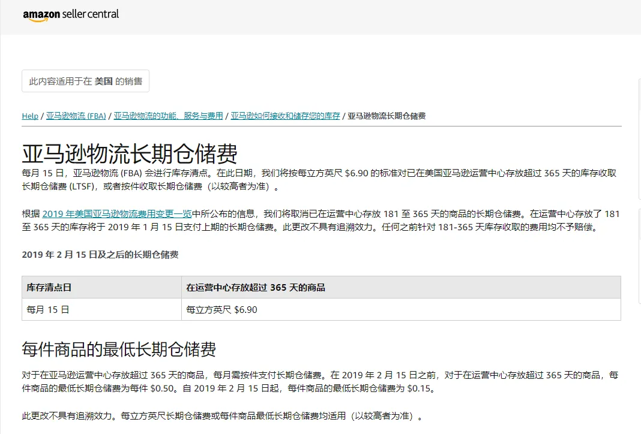Click the table cell 每月 15 日
The height and width of the screenshot is (434, 641).
[x=102, y=309]
